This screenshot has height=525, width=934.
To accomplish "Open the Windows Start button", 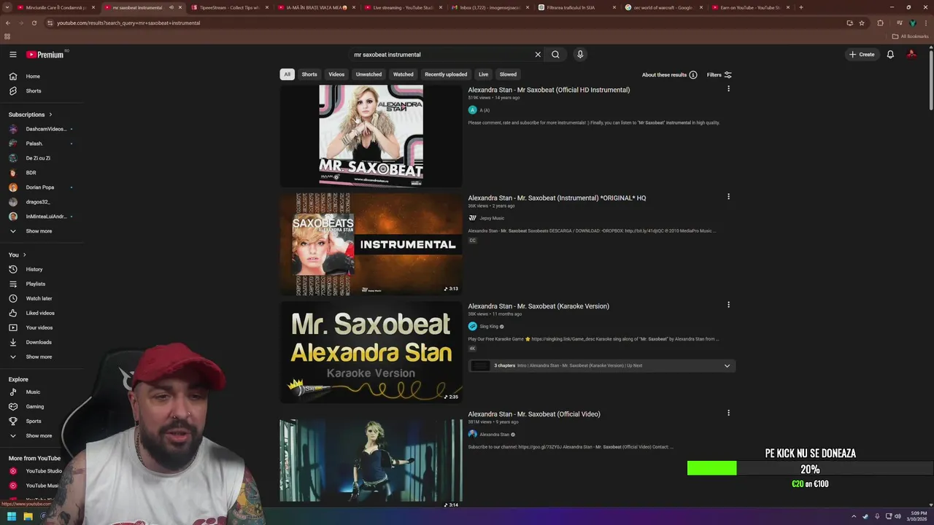I will click(11, 516).
